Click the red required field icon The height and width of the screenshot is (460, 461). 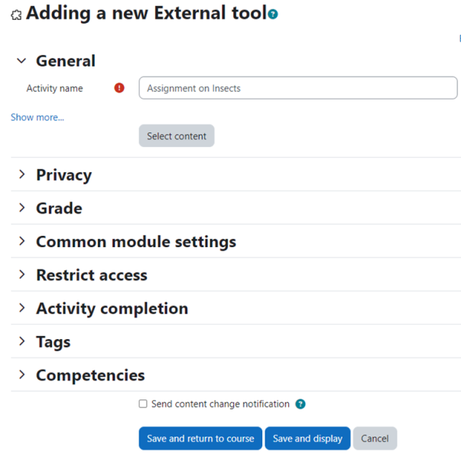point(119,88)
